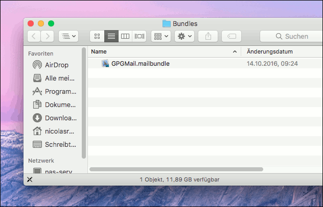Sort by Änderungsdatum column header
Screen dimensions: 323x207
pos(281,51)
